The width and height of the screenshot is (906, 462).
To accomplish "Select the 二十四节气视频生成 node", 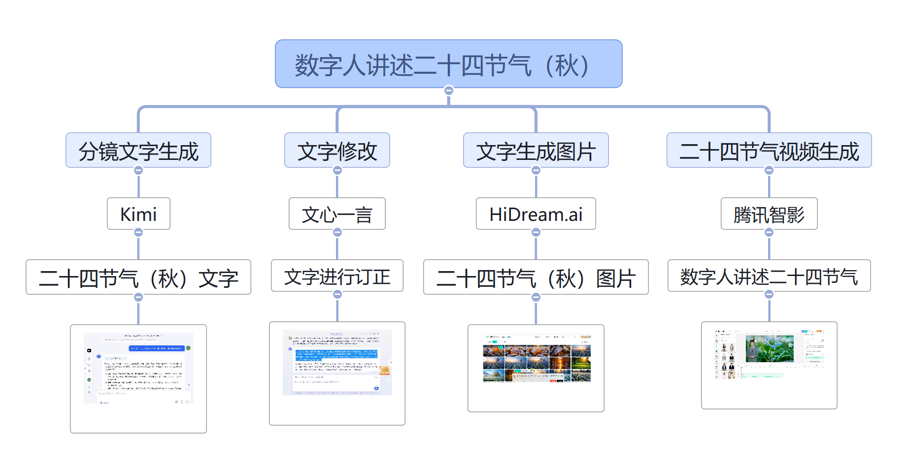I will click(769, 150).
